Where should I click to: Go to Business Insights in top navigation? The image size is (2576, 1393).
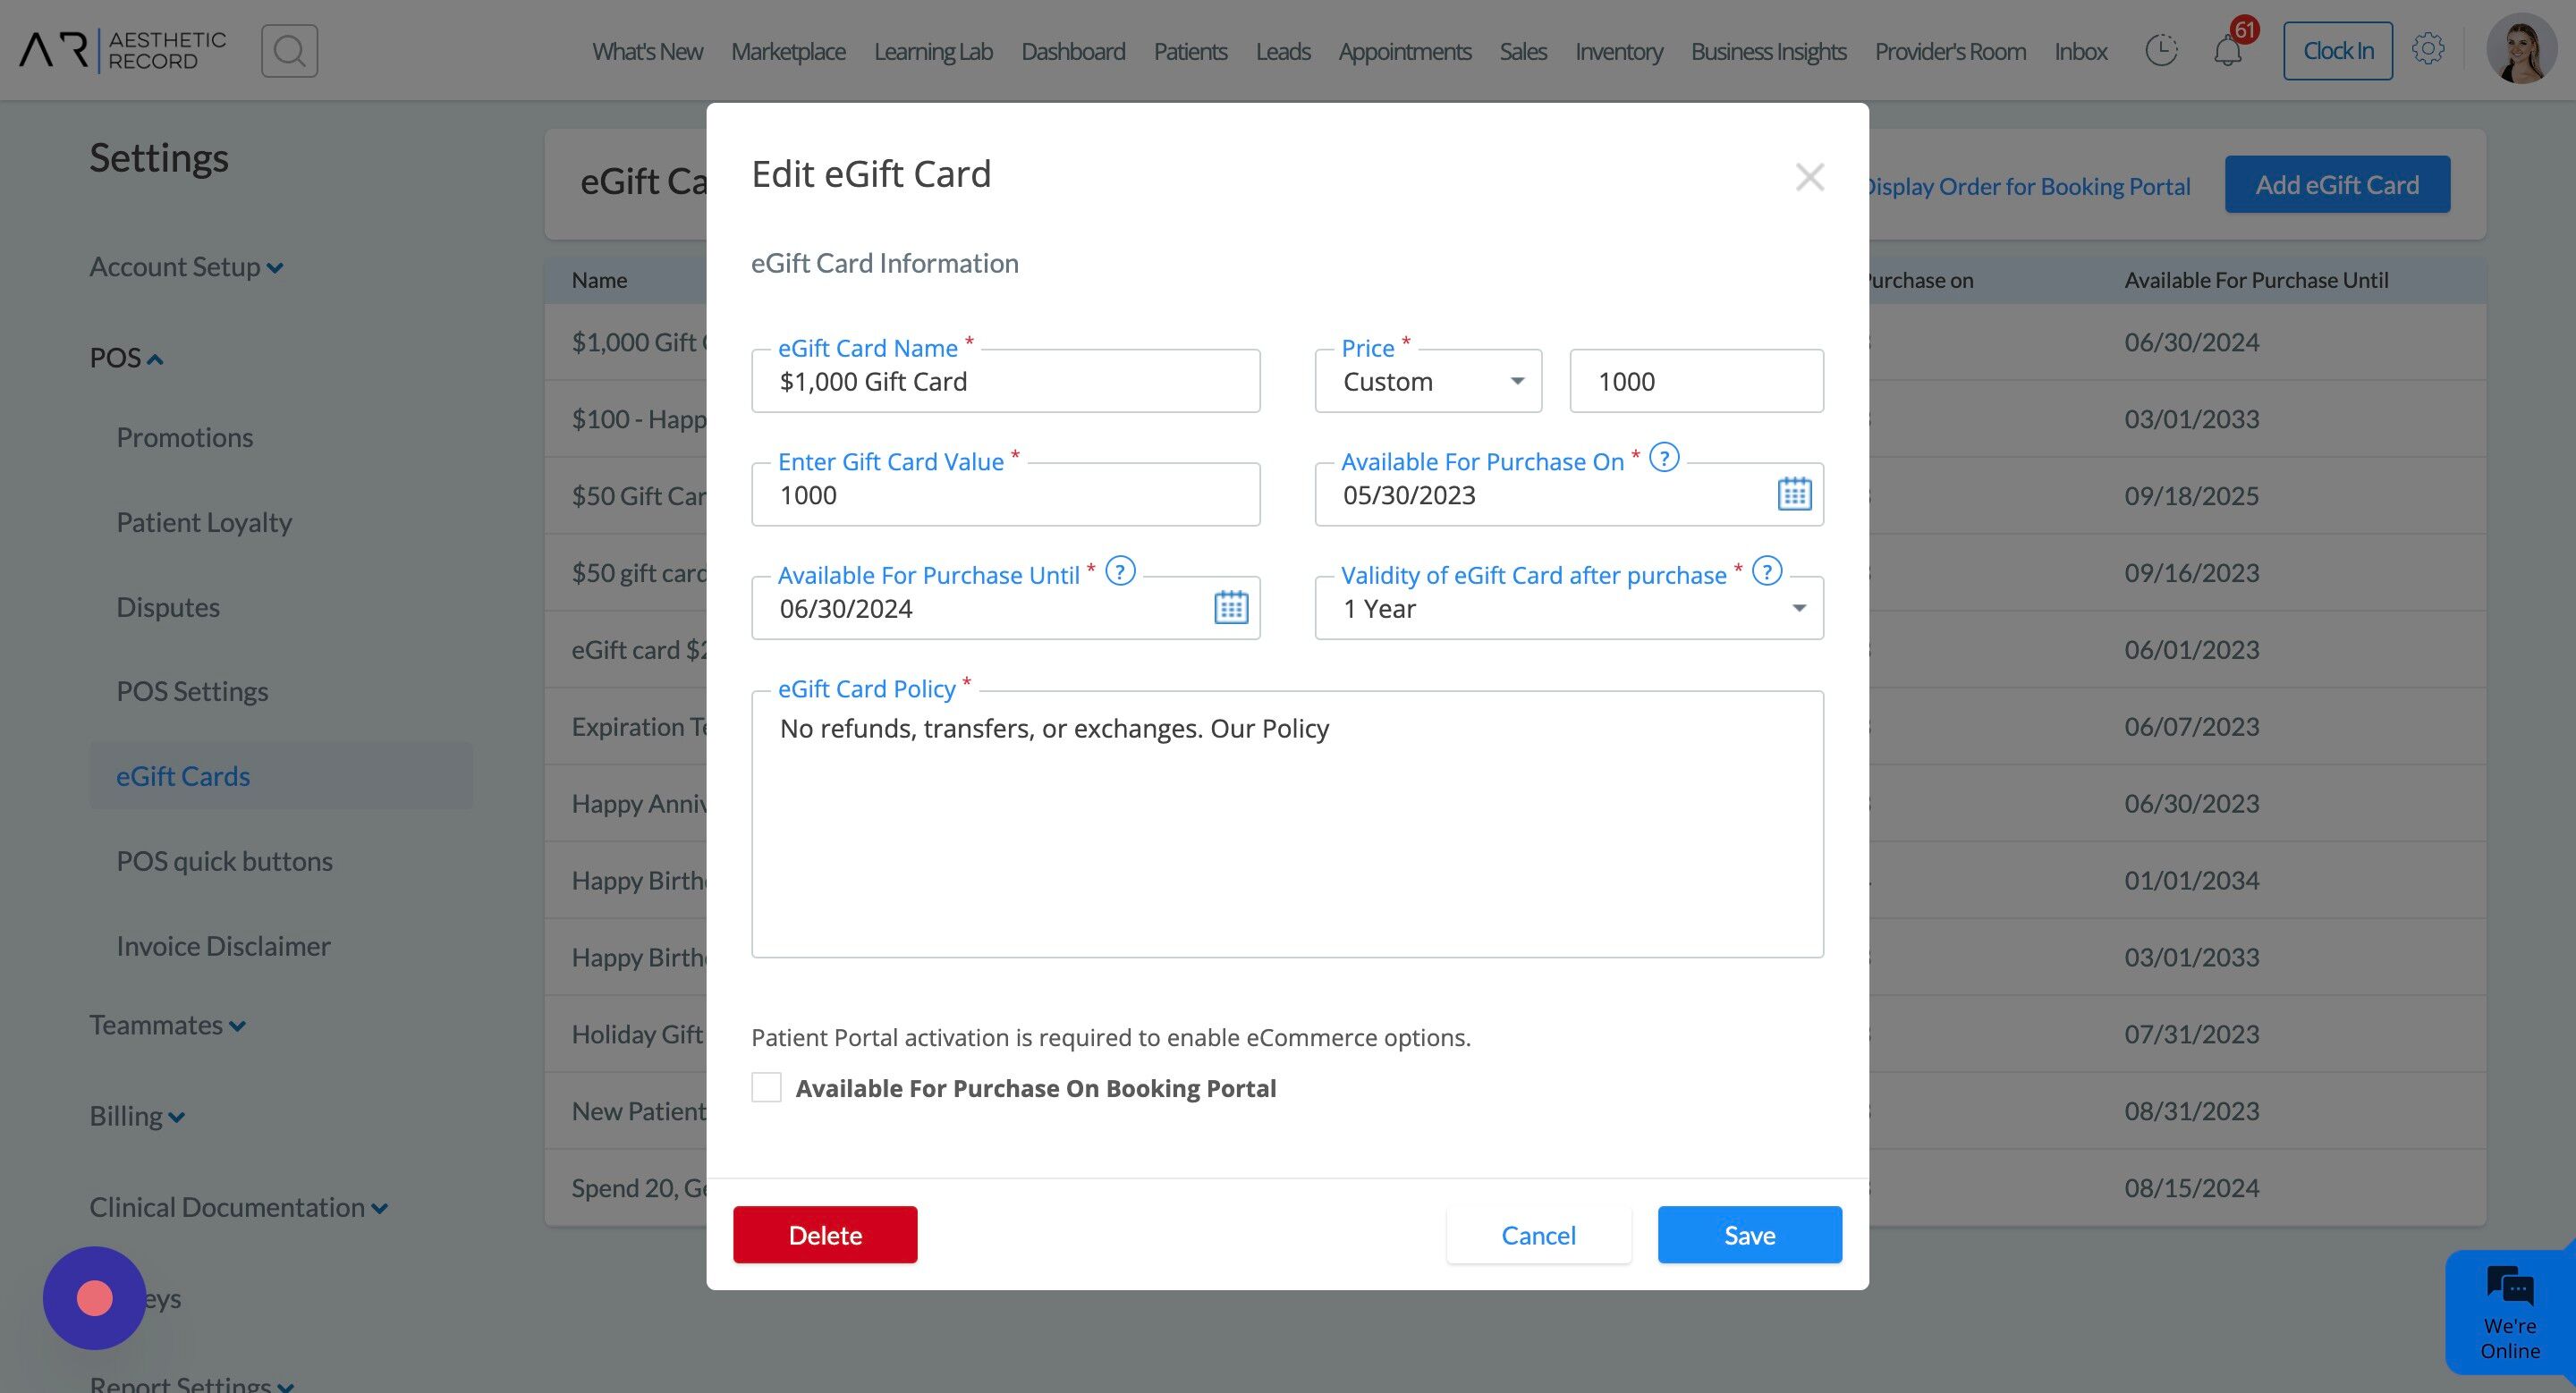pyautogui.click(x=1768, y=51)
